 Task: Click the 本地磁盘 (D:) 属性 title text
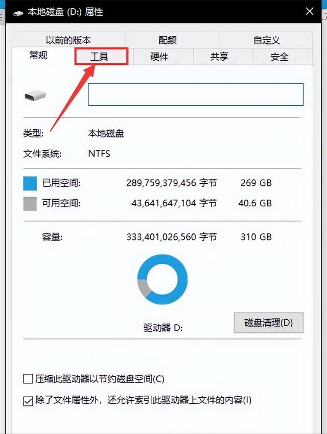65,12
